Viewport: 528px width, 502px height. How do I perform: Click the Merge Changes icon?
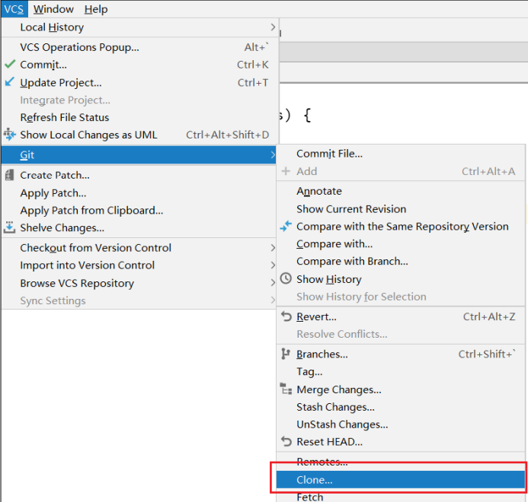[286, 389]
